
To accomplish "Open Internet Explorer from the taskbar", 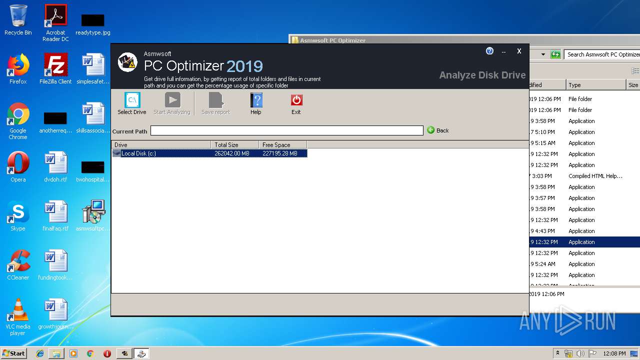I will [x=40, y=353].
